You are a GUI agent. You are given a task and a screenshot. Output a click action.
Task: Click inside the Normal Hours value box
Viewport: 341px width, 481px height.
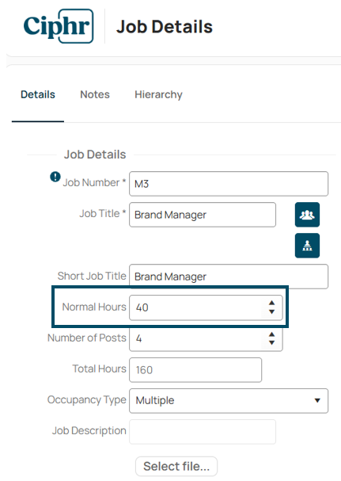199,307
